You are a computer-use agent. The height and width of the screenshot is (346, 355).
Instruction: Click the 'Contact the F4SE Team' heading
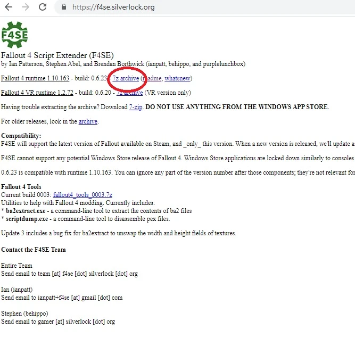click(34, 250)
